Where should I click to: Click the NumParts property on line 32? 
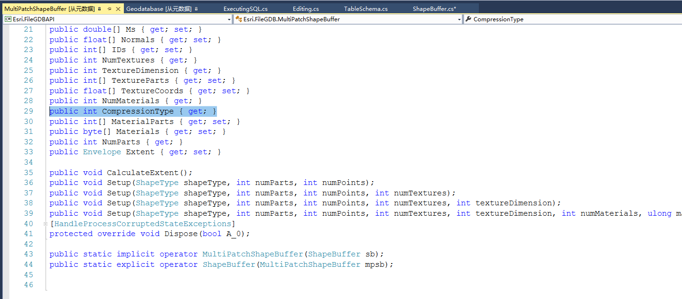coord(121,142)
